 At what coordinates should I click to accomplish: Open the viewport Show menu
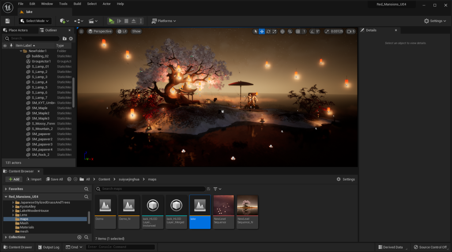point(136,31)
